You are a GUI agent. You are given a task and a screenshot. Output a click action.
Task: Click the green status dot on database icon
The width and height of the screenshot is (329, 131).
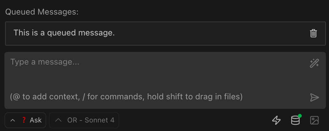click(300, 116)
